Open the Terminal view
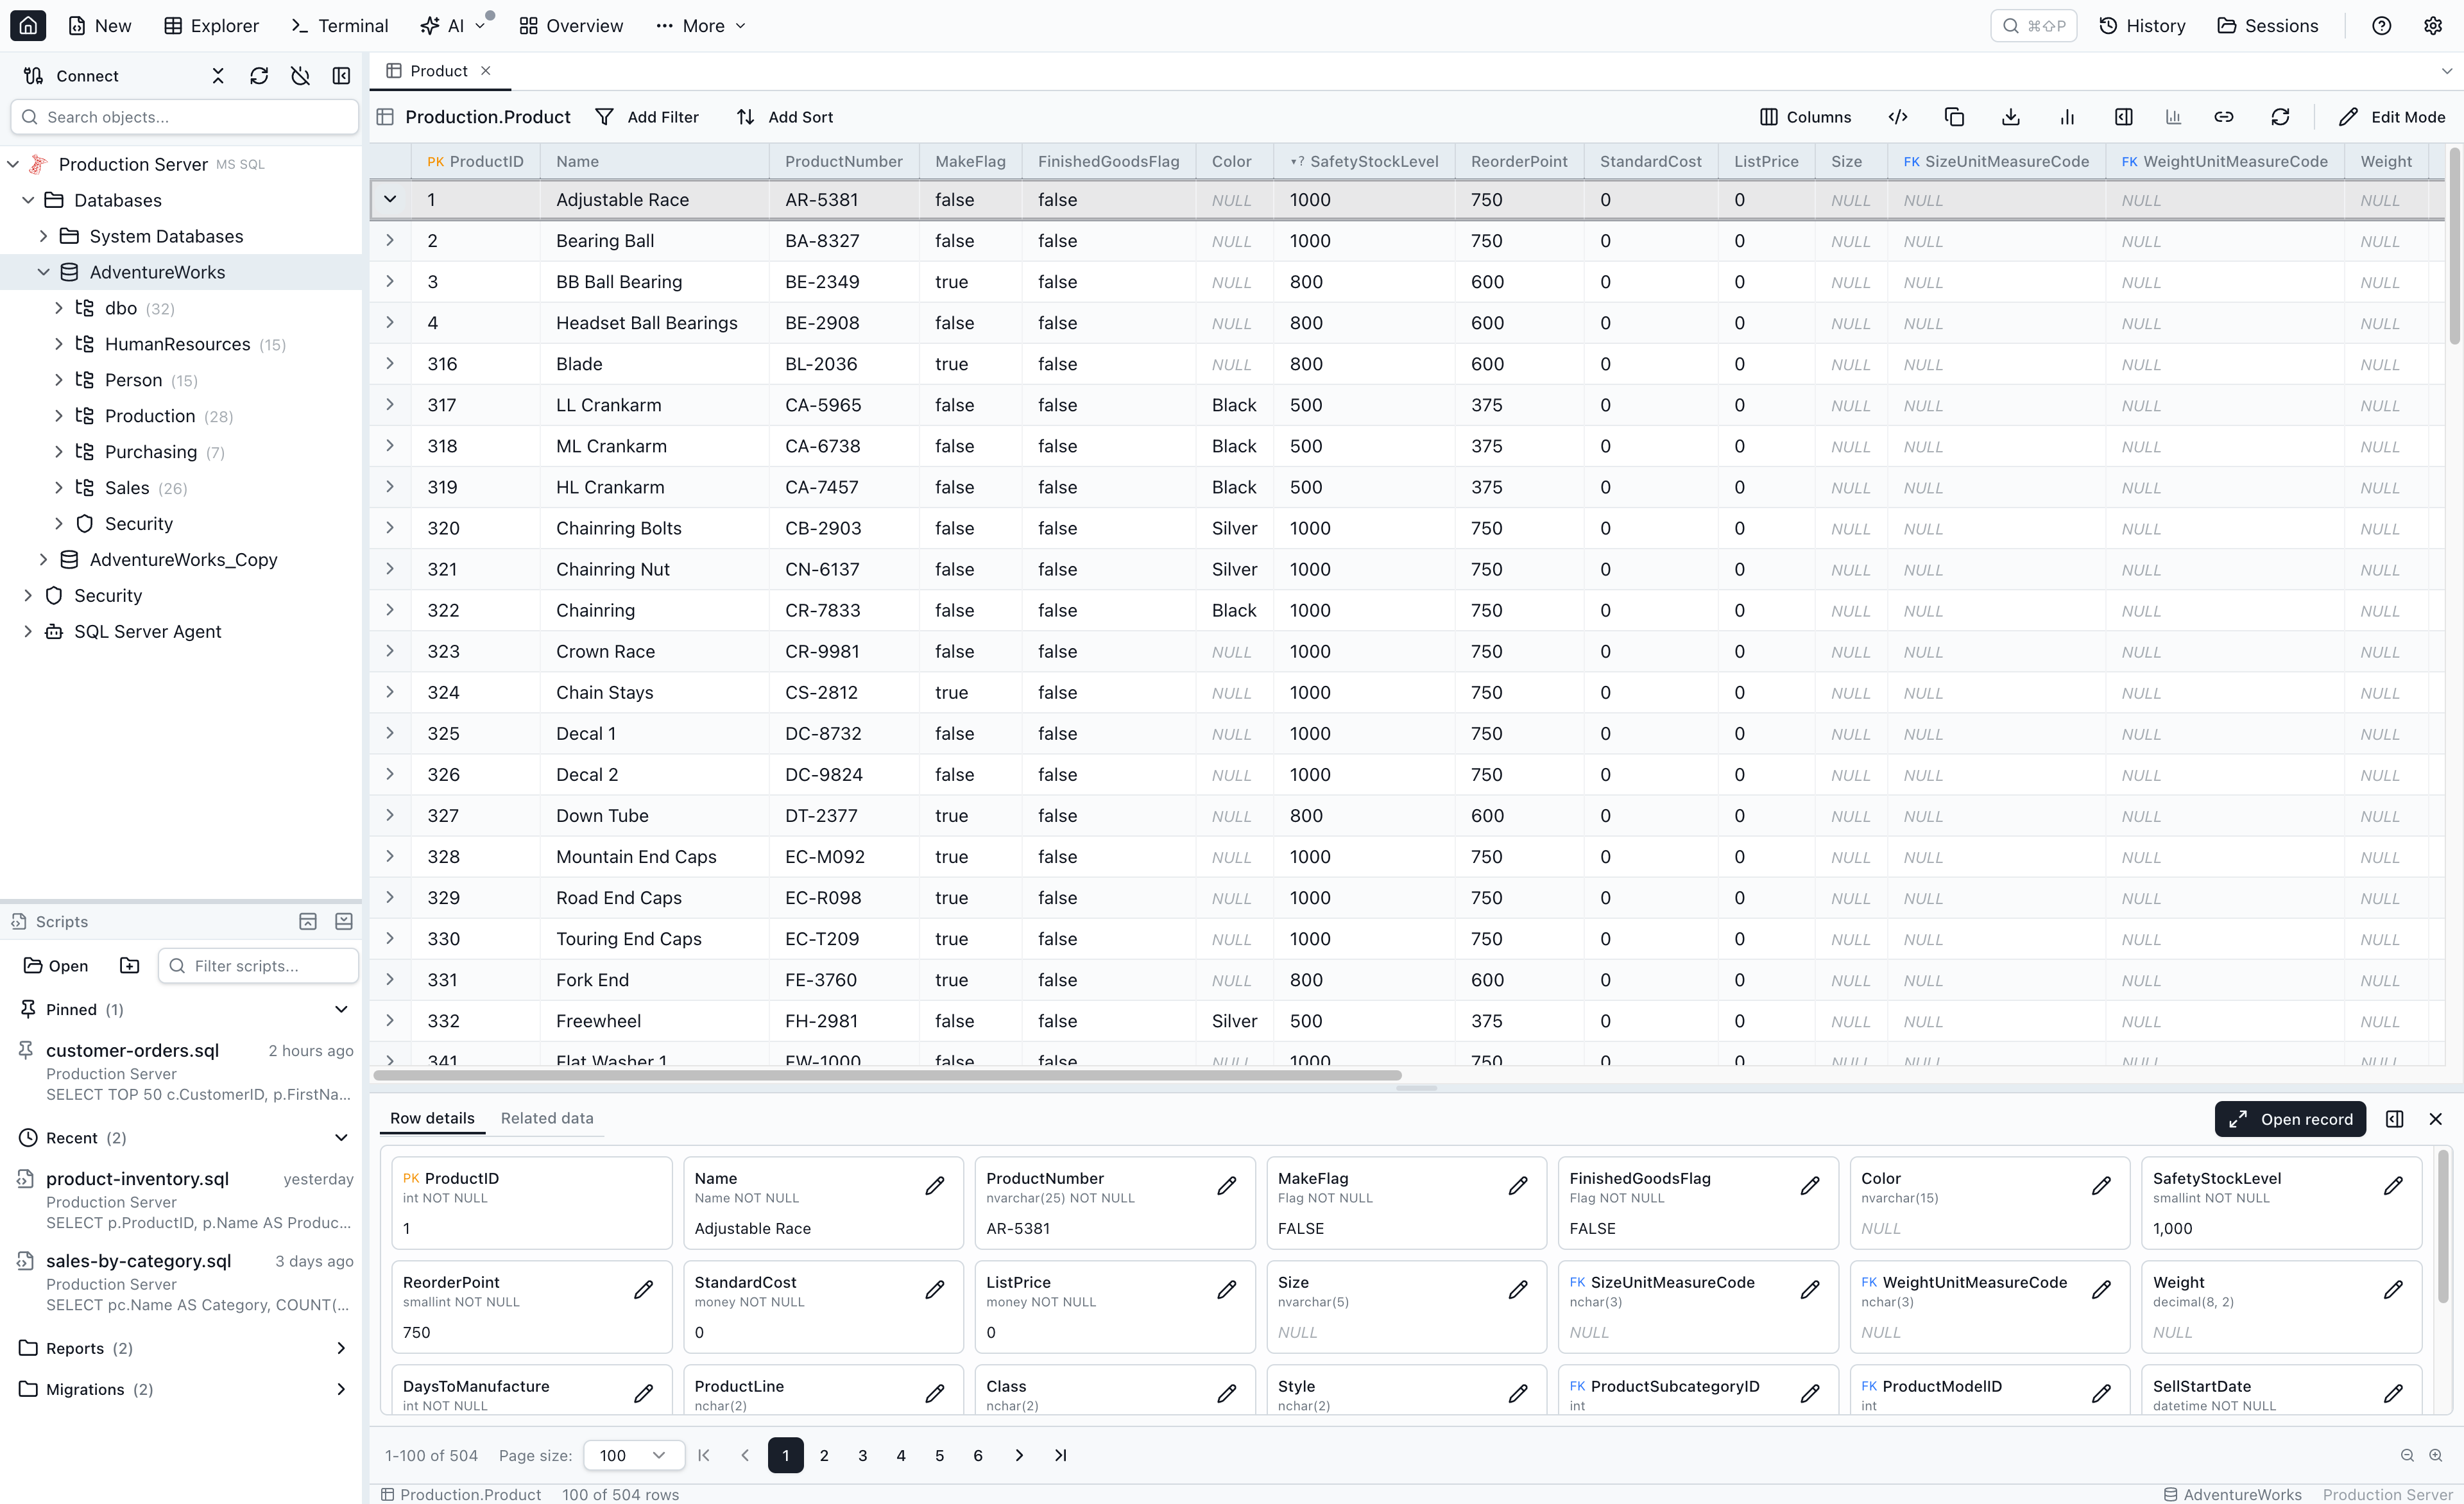Image resolution: width=2464 pixels, height=1504 pixels. point(339,26)
